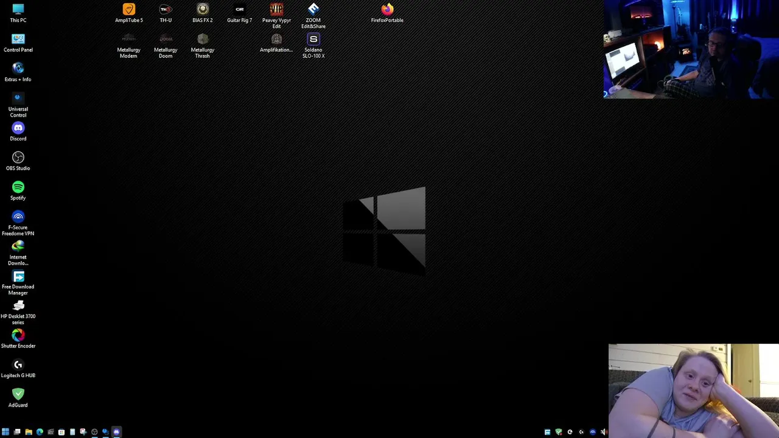779x438 pixels.
Task: Open Task View in the taskbar
Action: pos(17,432)
